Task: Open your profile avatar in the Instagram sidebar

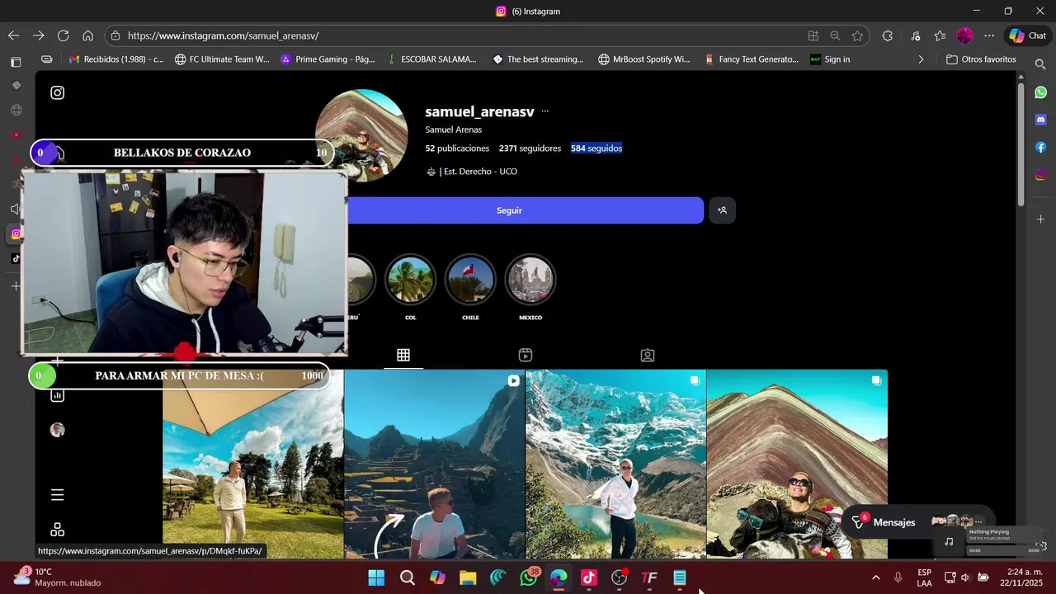Action: [57, 430]
